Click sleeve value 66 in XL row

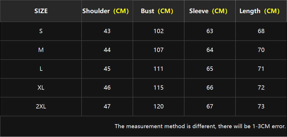[x=210, y=88]
